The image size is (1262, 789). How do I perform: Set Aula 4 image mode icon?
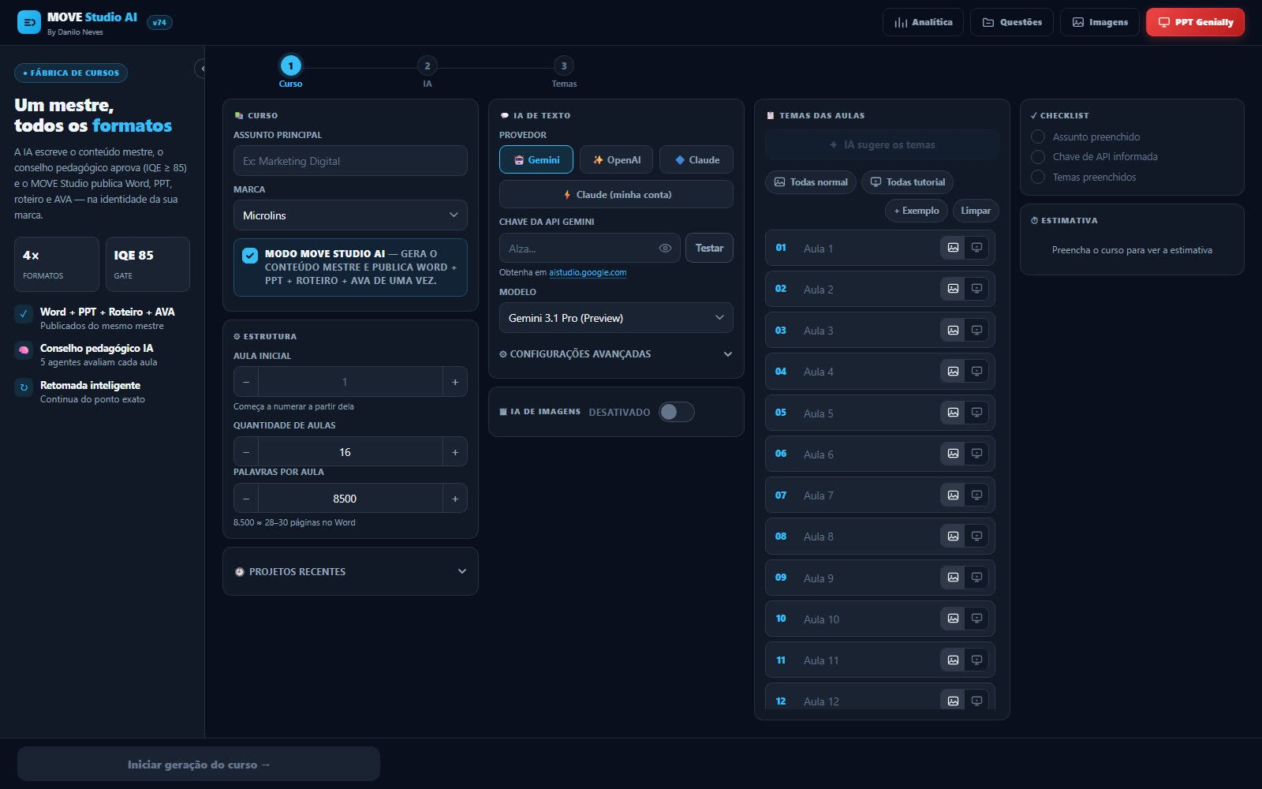(x=953, y=371)
